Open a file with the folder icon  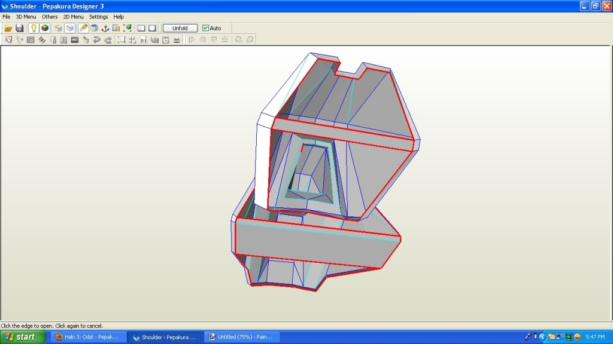pos(8,28)
